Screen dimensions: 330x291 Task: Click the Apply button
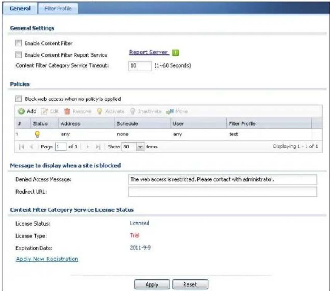click(x=152, y=284)
